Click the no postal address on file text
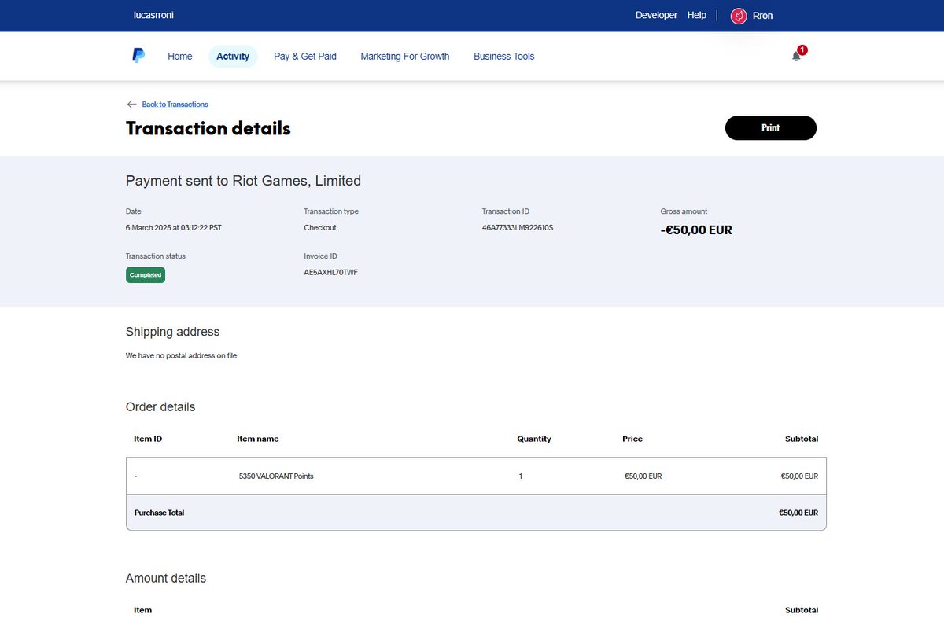Viewport: 944px width, 625px height. click(x=182, y=356)
